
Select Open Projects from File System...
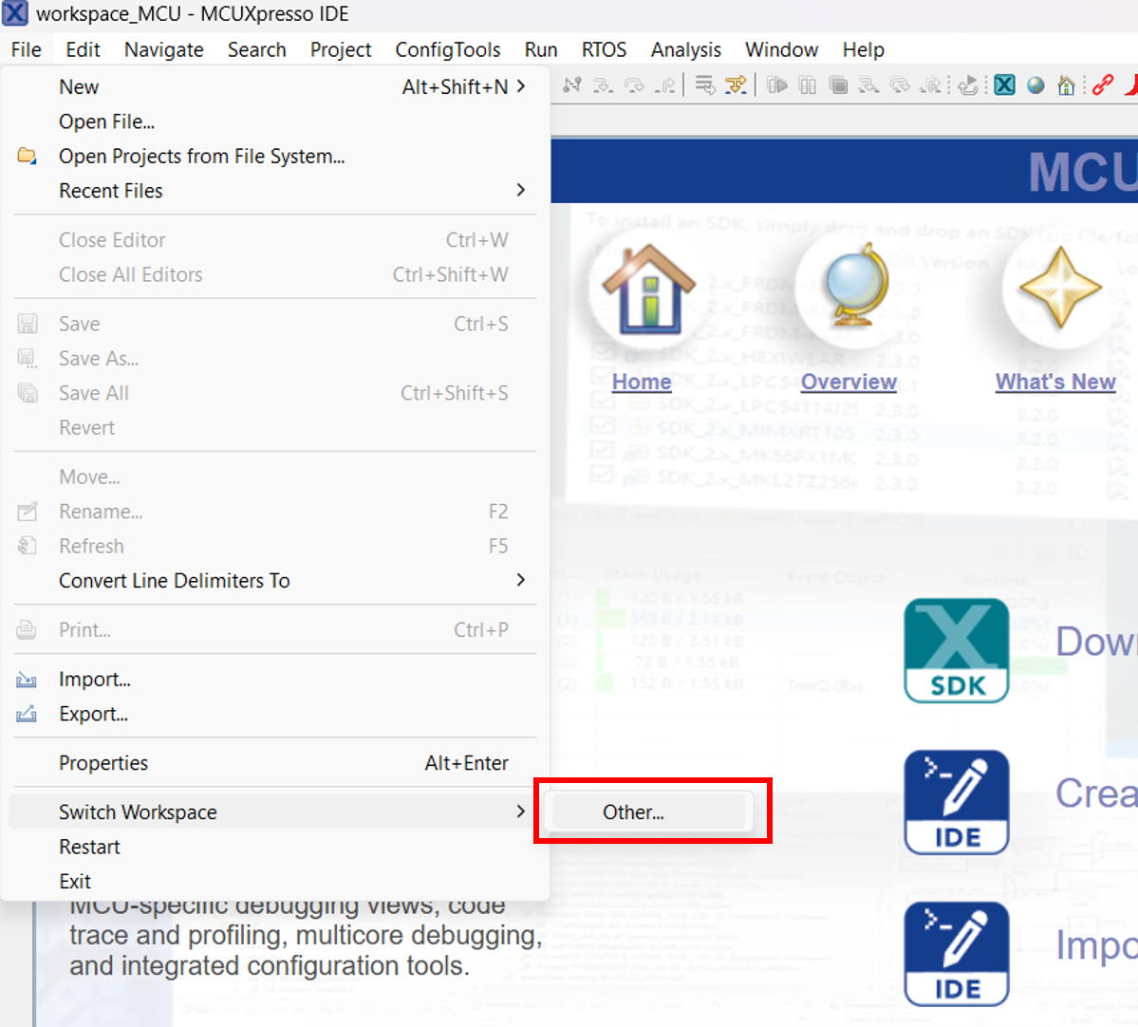(201, 157)
